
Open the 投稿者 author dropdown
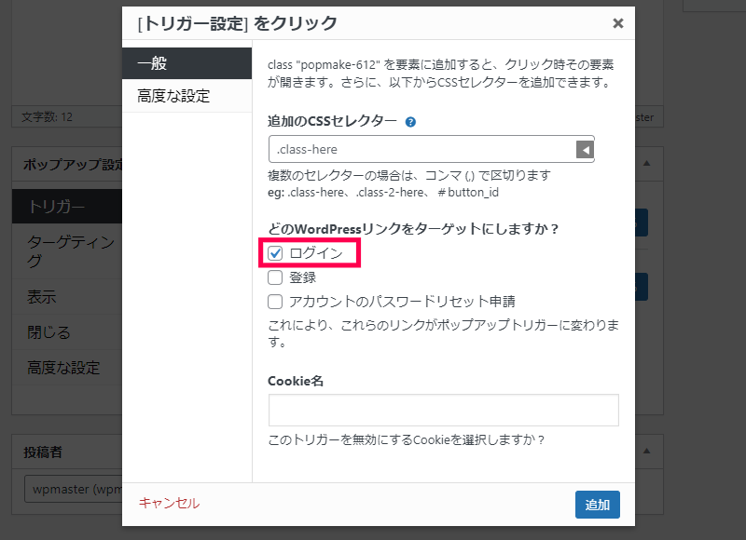(x=74, y=489)
